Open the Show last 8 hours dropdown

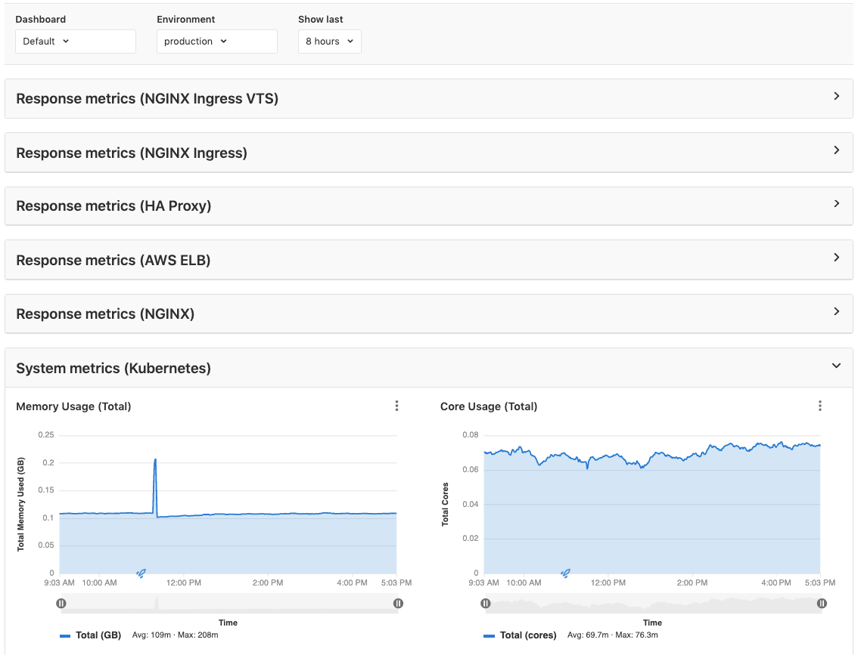(x=329, y=42)
